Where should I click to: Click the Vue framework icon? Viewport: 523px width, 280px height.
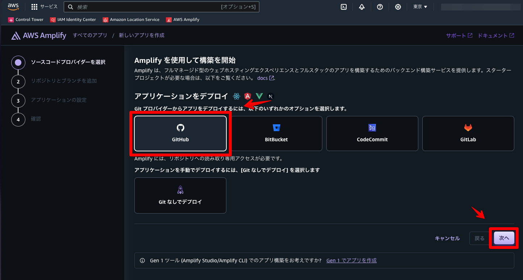tap(259, 96)
